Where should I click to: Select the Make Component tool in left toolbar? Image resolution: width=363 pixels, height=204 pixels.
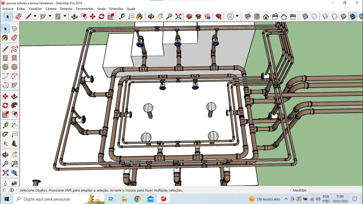tap(14, 29)
